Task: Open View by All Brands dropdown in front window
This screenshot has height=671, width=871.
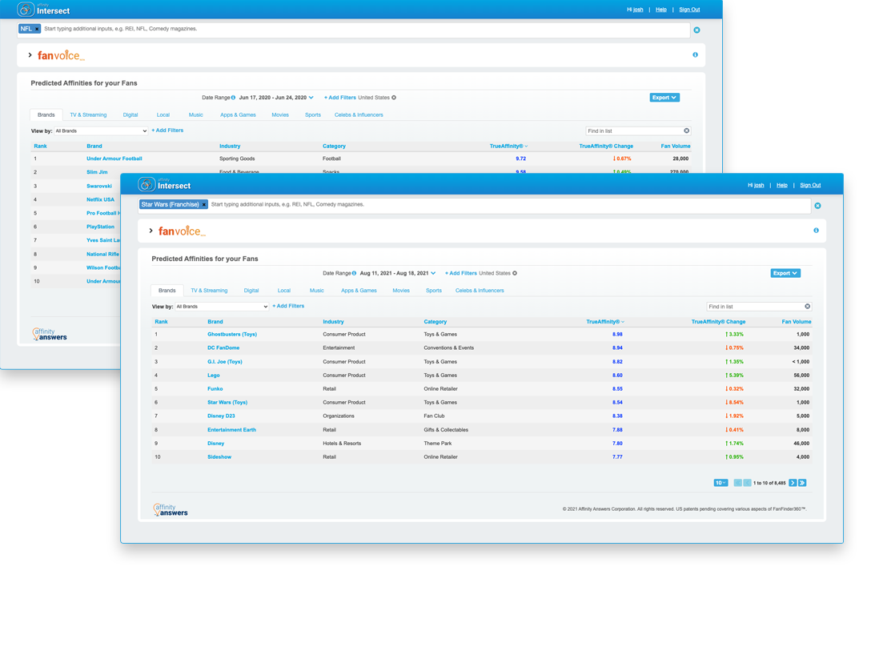Action: pyautogui.click(x=222, y=307)
